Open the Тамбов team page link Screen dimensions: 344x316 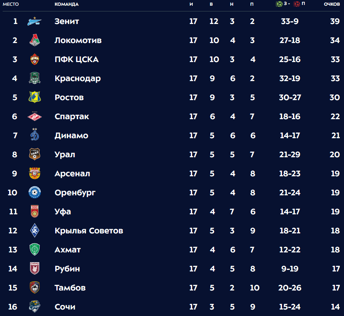70,288
